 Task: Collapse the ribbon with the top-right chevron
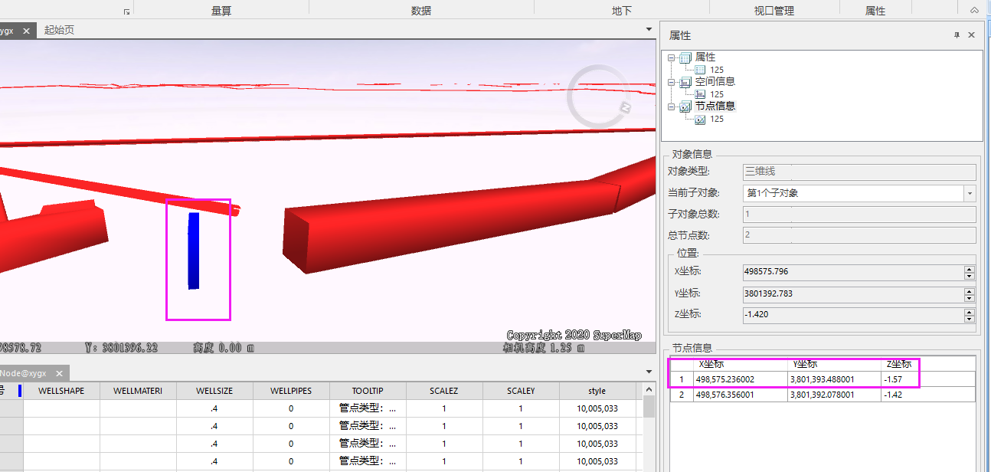[974, 11]
